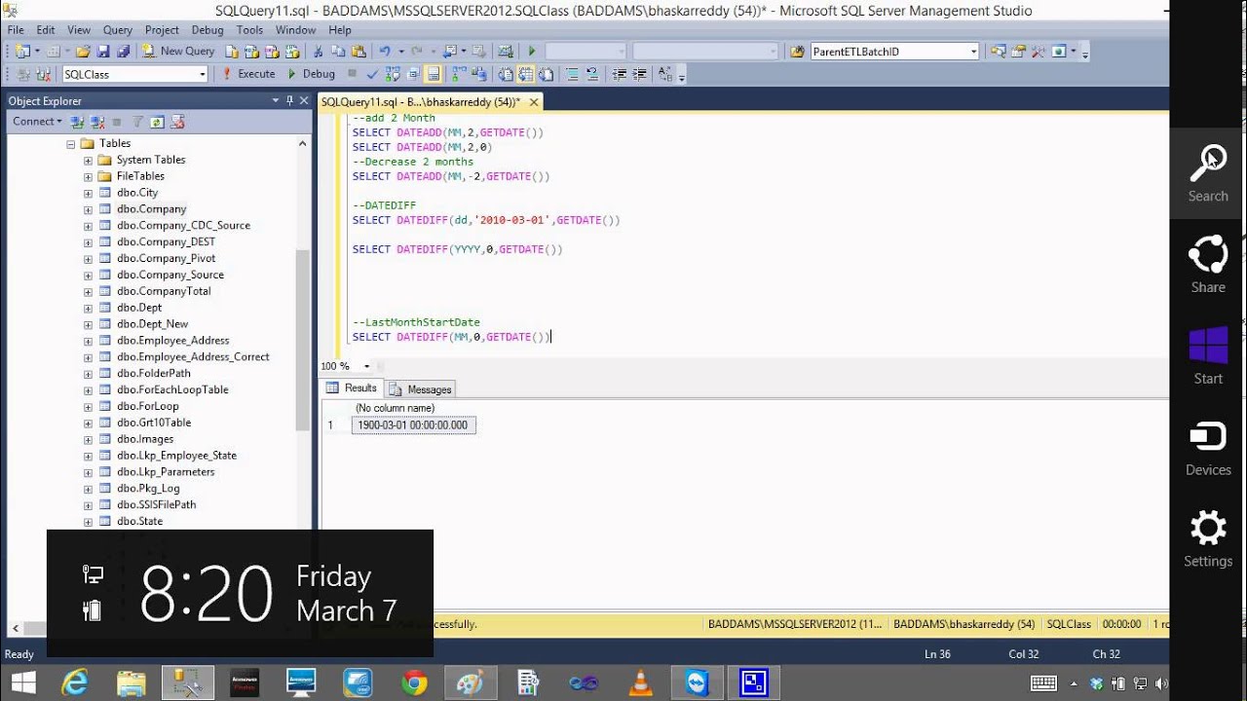Image resolution: width=1247 pixels, height=701 pixels.
Task: Refresh Object Explorer with the refresh icon
Action: [x=157, y=122]
